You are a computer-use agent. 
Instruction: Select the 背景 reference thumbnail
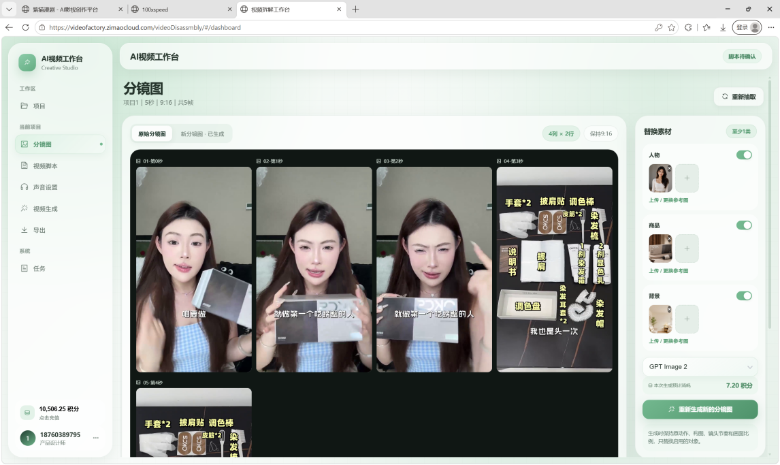tap(660, 319)
